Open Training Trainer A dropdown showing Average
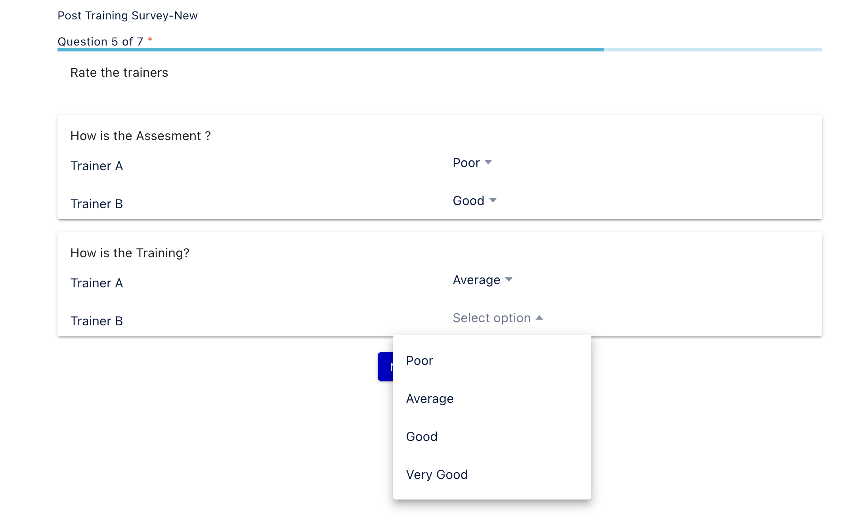 tap(476, 280)
